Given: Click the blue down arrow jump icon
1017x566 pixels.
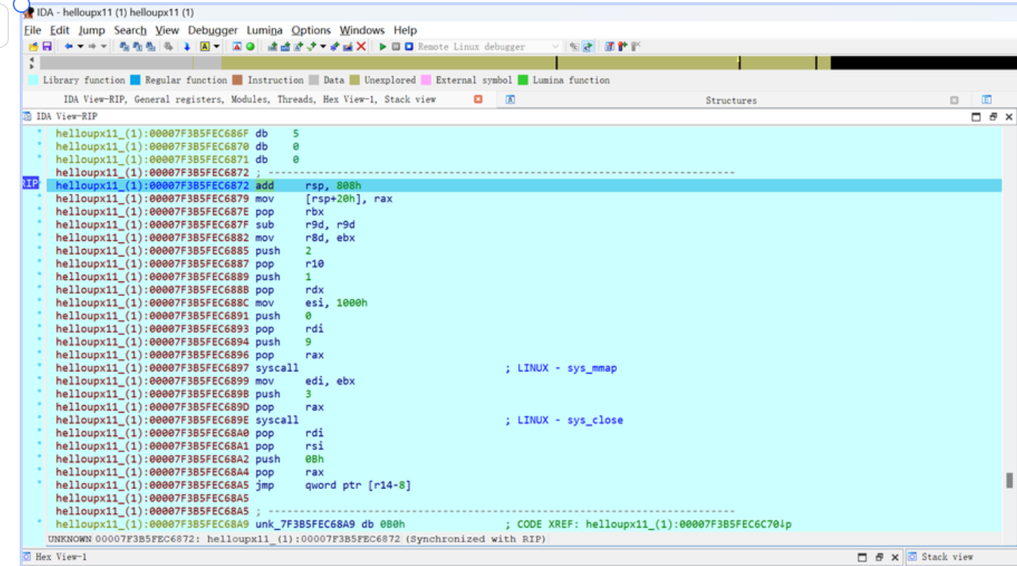Looking at the screenshot, I should click(x=187, y=47).
